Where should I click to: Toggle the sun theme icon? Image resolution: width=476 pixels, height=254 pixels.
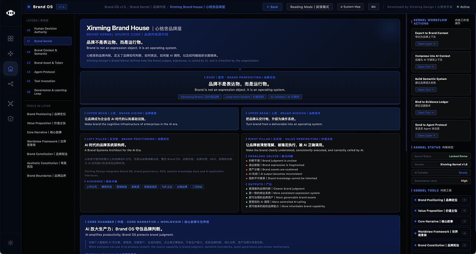(10, 243)
